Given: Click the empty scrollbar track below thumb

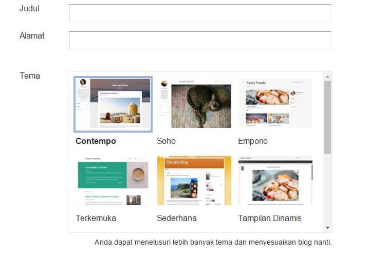Looking at the screenshot, I should [x=327, y=189].
